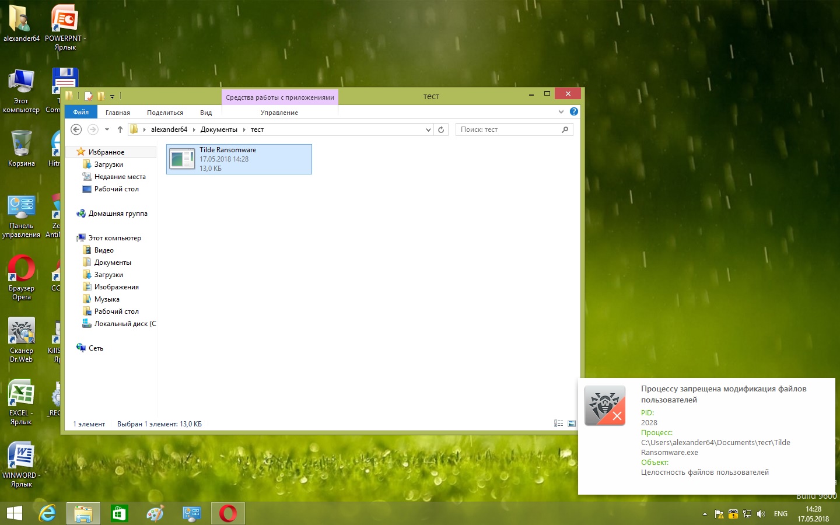The image size is (840, 525).
Task: Click the Поиск: тест search field
Action: point(508,129)
